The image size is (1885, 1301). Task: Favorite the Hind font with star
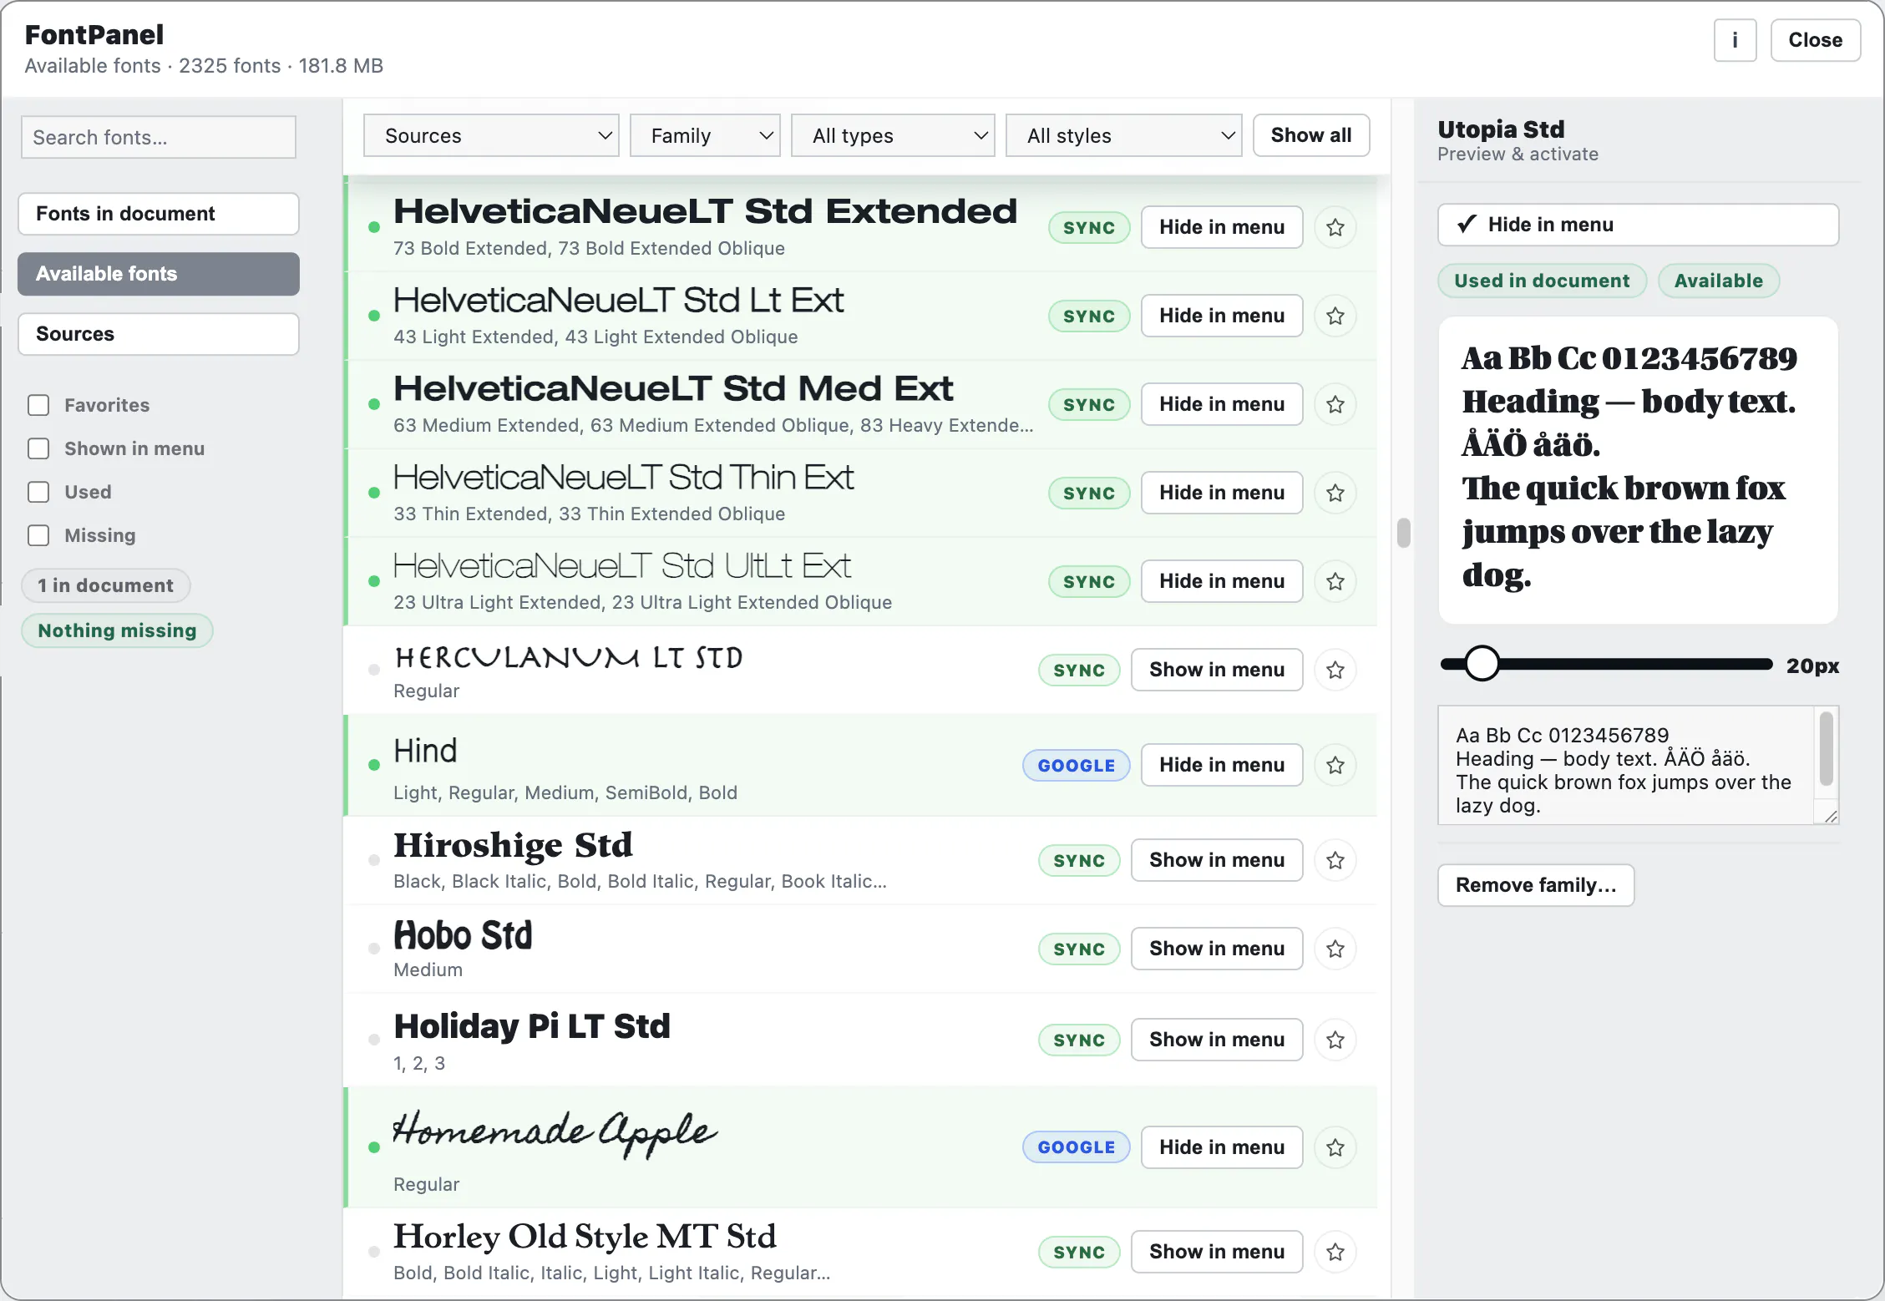pos(1335,765)
